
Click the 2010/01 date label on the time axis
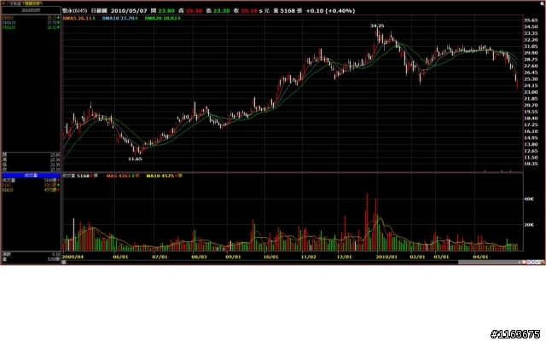[x=386, y=257]
